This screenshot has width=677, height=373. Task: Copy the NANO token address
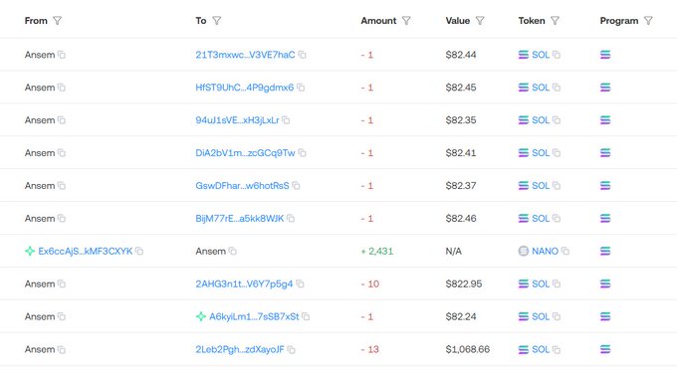pyautogui.click(x=565, y=251)
